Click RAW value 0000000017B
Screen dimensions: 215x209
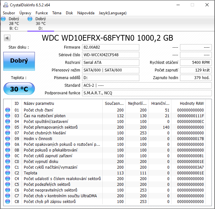click(x=191, y=139)
